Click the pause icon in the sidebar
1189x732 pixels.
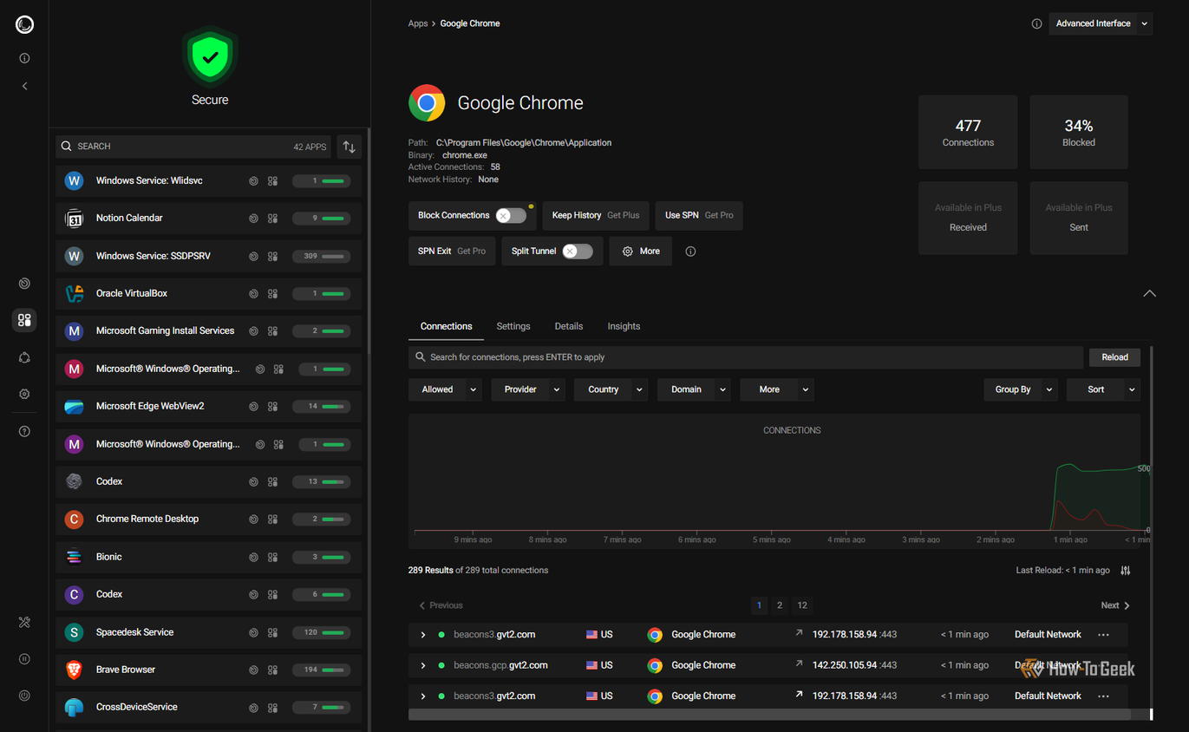[x=24, y=659]
